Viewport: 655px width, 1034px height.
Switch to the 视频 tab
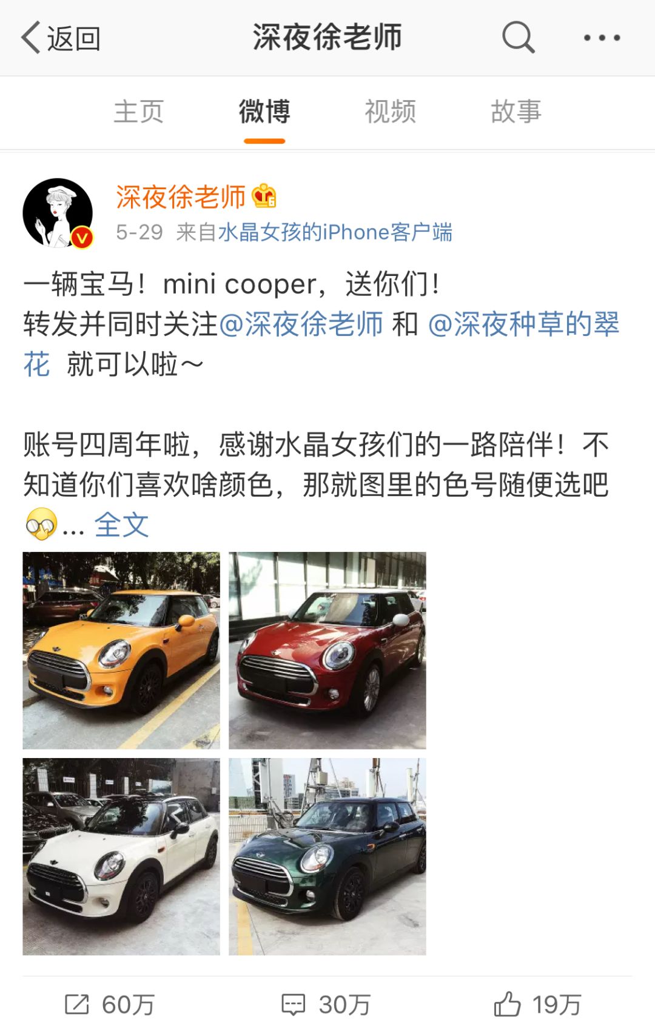coord(390,112)
